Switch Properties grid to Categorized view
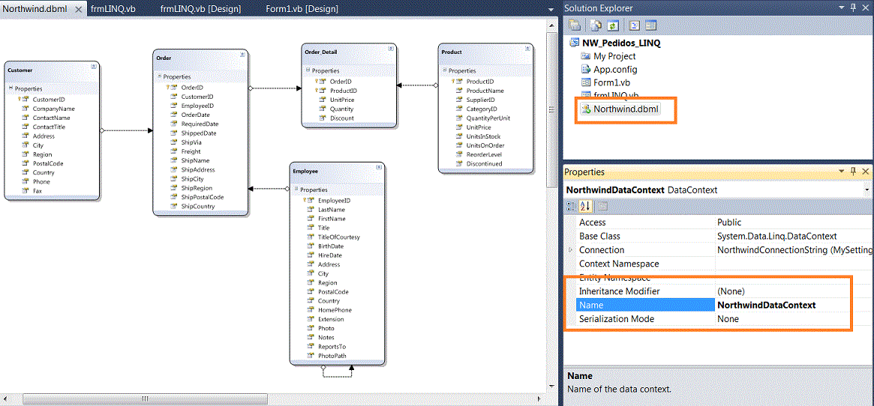The width and height of the screenshot is (874, 406). coord(572,207)
